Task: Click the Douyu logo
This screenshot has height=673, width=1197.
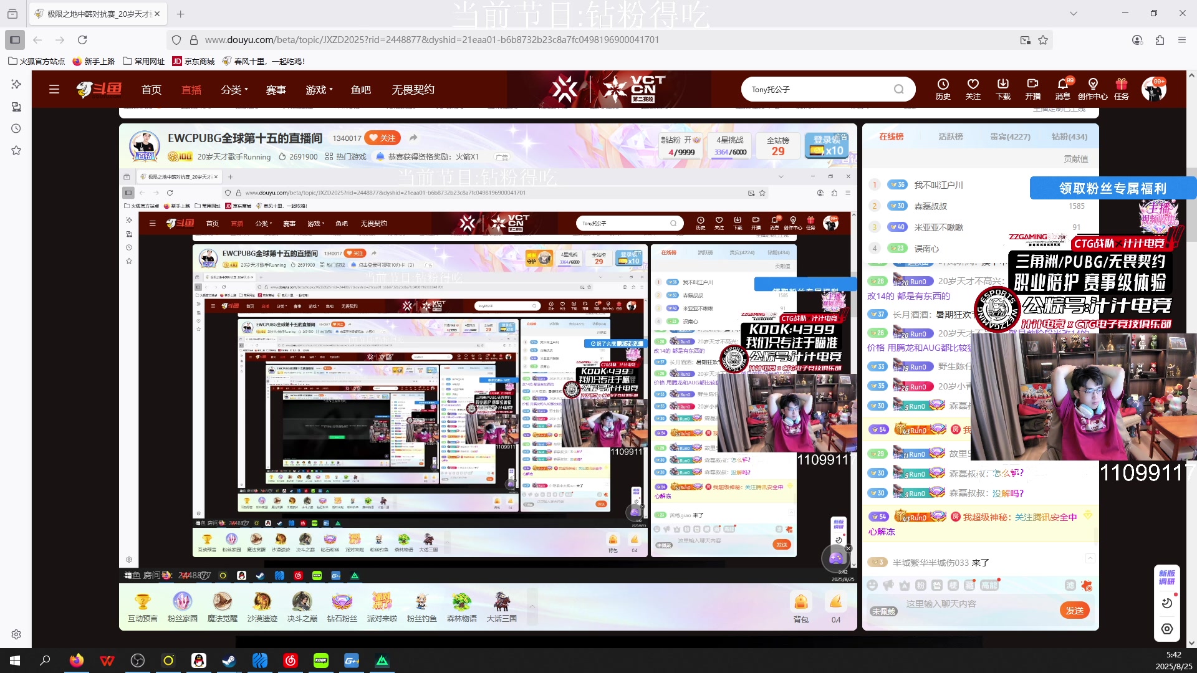Action: pyautogui.click(x=100, y=90)
